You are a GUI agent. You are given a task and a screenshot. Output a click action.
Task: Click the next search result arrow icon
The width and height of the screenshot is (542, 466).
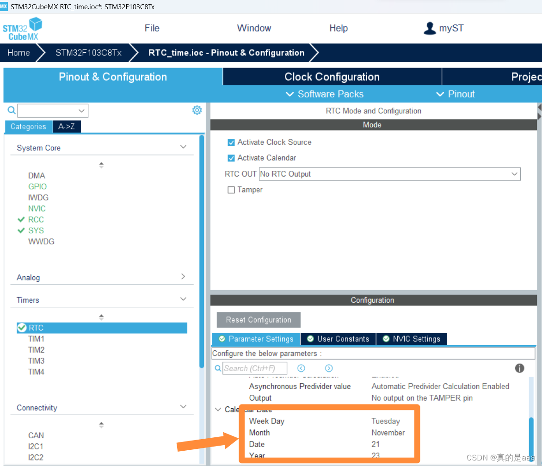click(329, 368)
